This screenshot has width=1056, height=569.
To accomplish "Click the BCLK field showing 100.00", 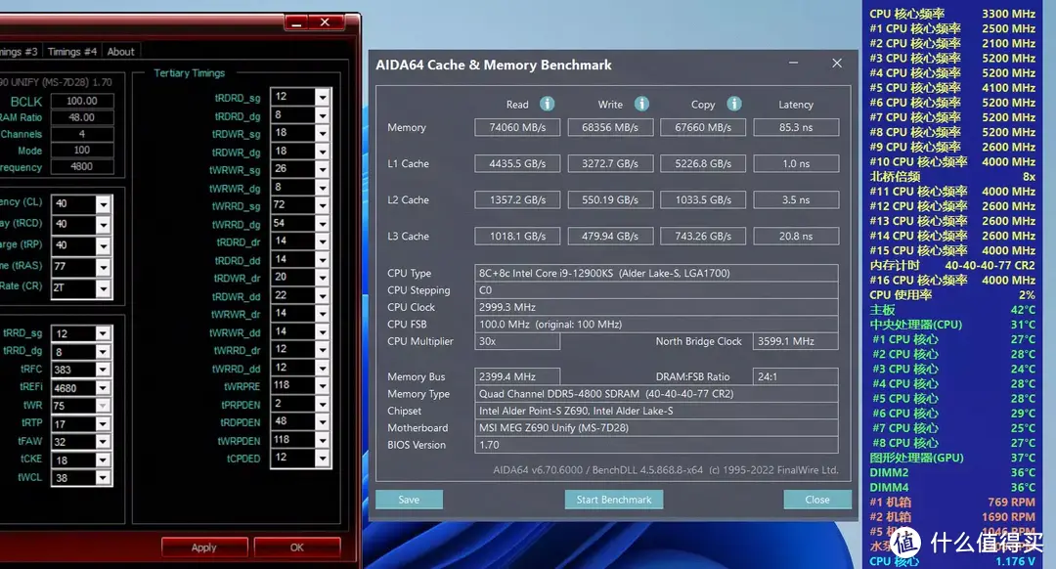I will (81, 101).
